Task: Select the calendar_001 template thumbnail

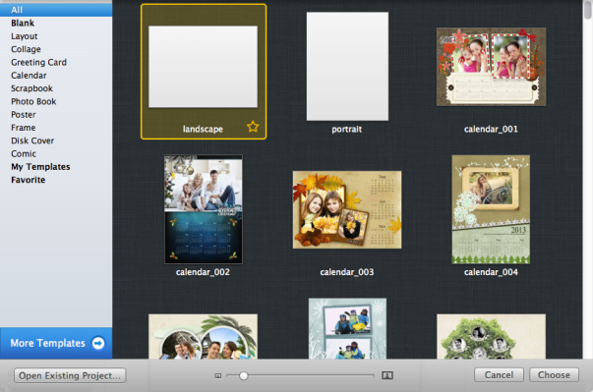Action: 491,67
